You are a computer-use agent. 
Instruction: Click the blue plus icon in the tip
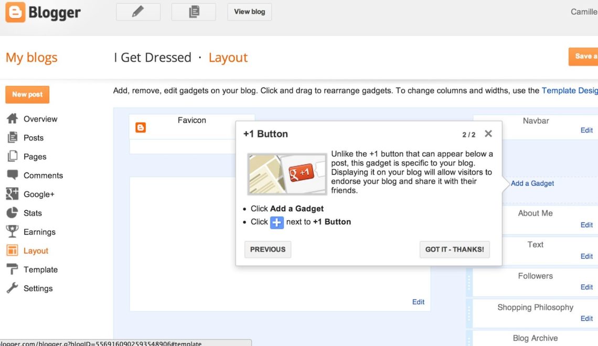click(277, 222)
